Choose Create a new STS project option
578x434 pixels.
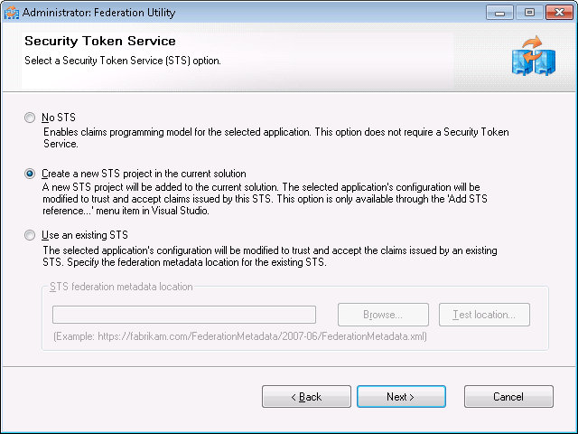tap(31, 173)
